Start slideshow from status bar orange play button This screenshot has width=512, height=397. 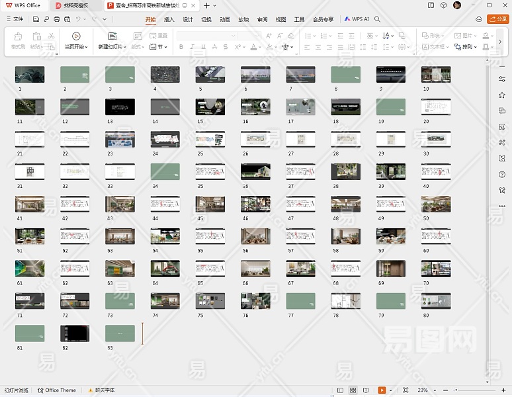382,390
